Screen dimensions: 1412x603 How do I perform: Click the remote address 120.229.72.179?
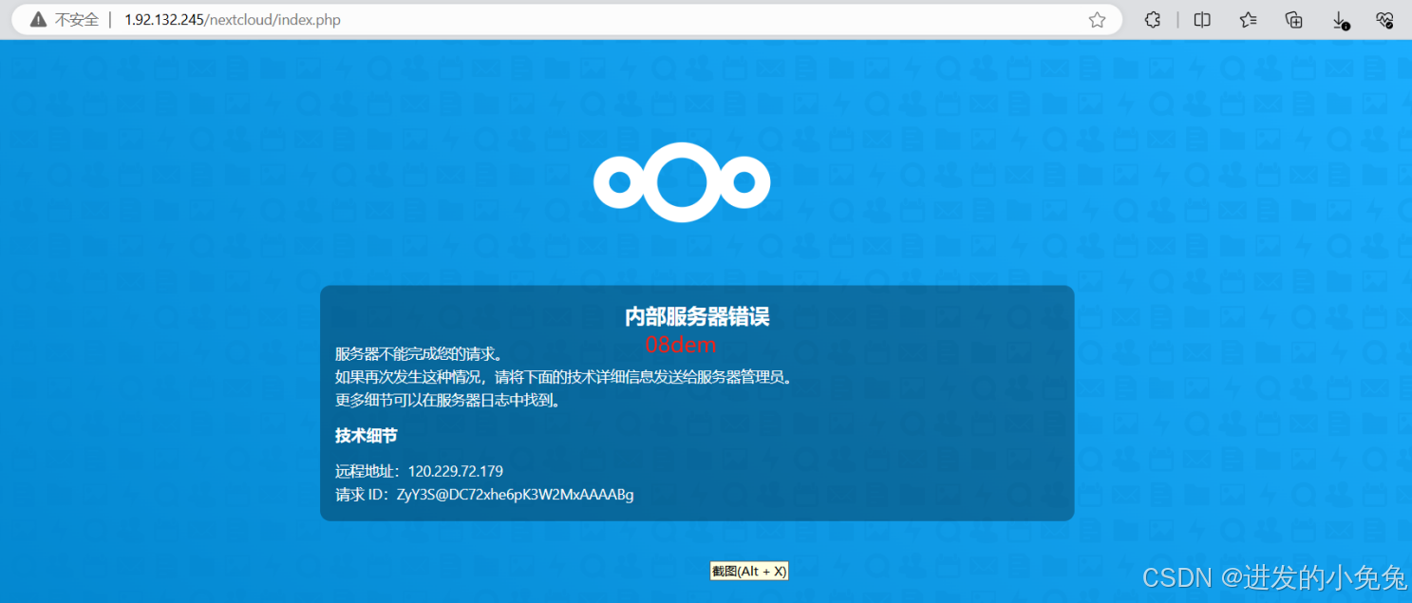[x=456, y=471]
